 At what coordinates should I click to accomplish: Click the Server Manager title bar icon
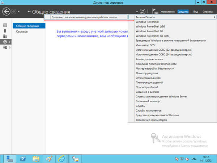2,3
